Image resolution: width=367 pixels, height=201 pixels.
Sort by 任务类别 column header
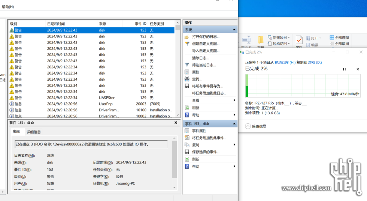(161, 24)
